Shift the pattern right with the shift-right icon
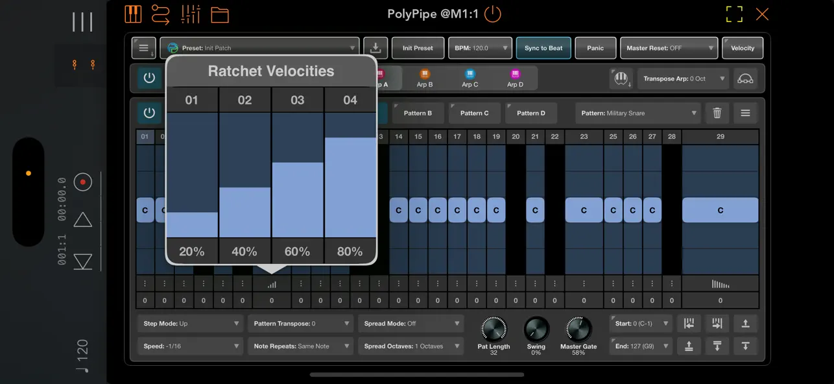 717,323
